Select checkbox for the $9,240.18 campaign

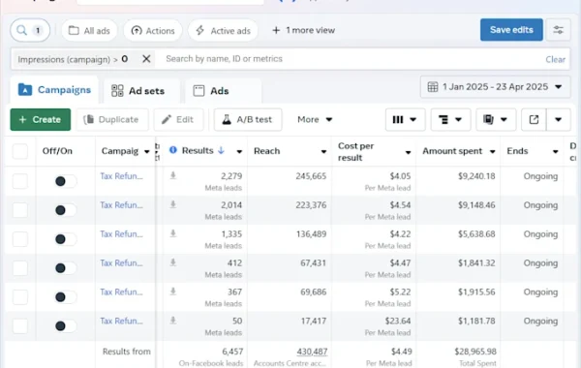pos(20,181)
